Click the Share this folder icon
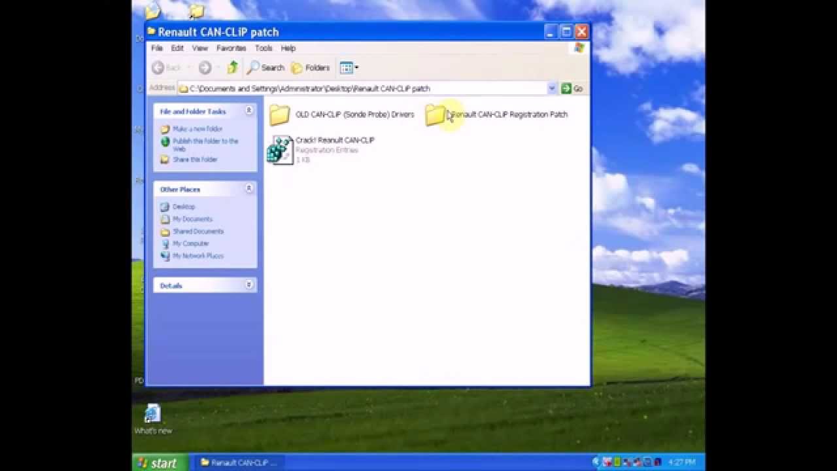The width and height of the screenshot is (837, 471). pos(165,160)
